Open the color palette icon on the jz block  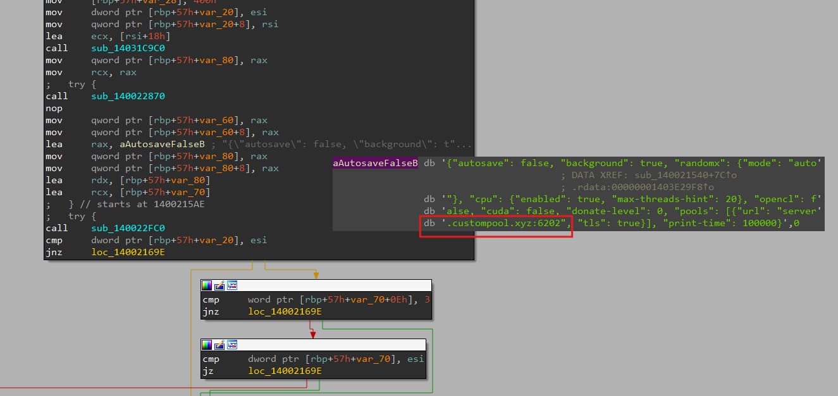207,345
